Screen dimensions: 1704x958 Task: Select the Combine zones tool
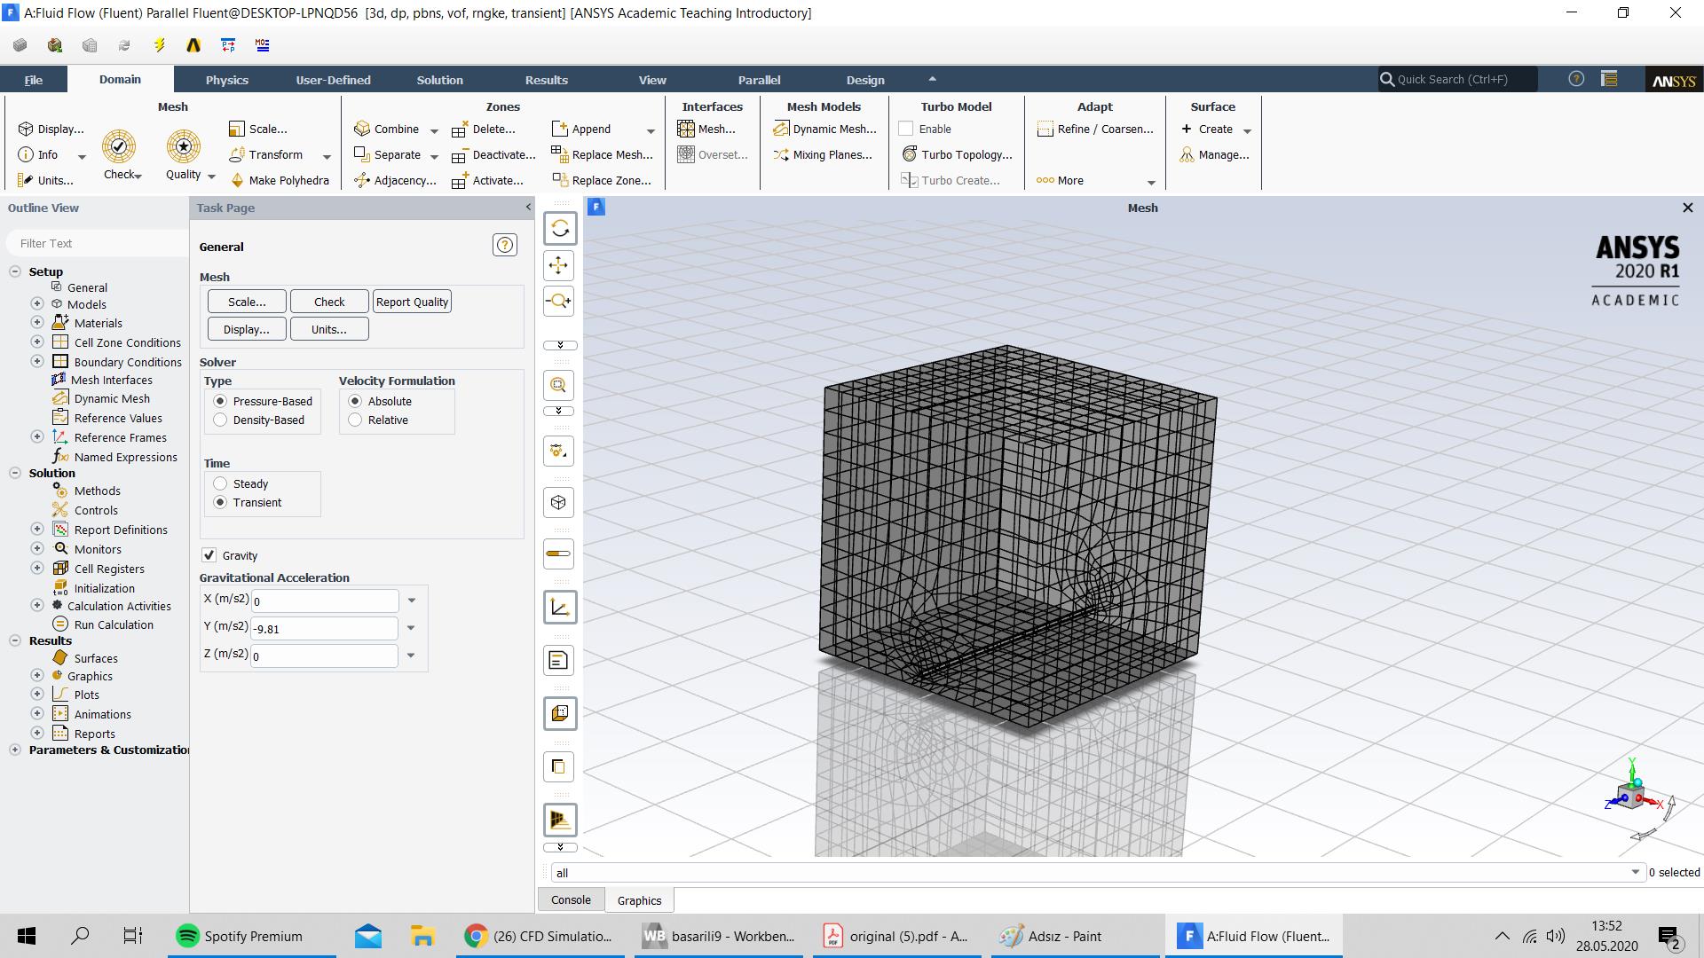(390, 129)
